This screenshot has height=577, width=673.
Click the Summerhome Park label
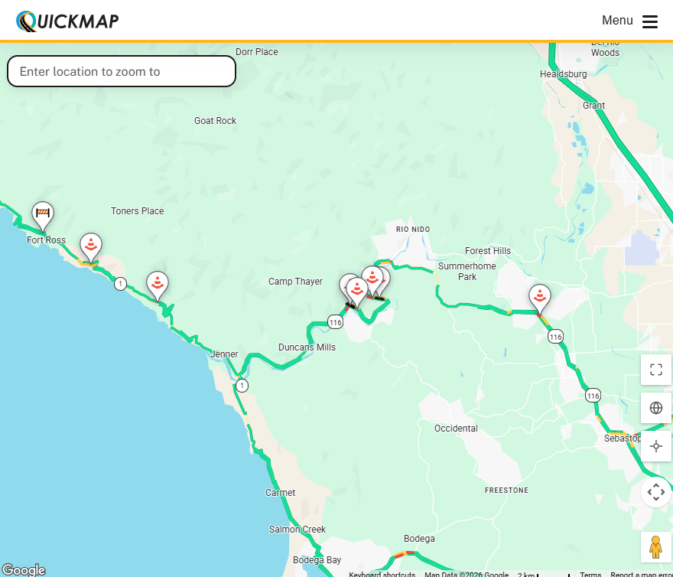467,272
